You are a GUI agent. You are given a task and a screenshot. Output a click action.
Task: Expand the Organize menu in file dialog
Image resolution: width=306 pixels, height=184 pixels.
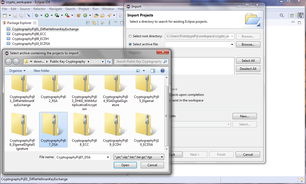[17, 71]
